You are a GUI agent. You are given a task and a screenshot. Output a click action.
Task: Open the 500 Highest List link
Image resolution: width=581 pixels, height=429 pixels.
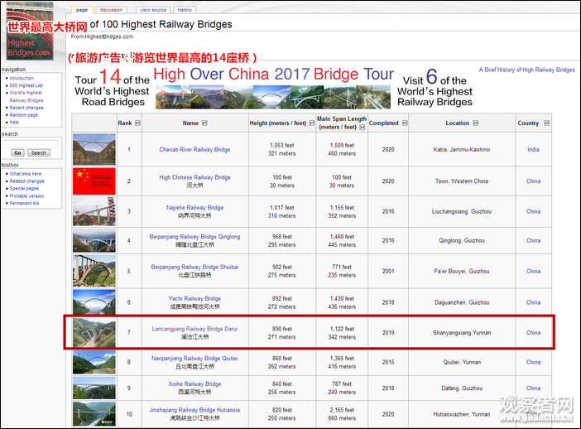tap(26, 85)
